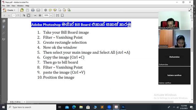Choose the Select tool cursor icon
This screenshot has height=110, width=196.
click(x=24, y=15)
